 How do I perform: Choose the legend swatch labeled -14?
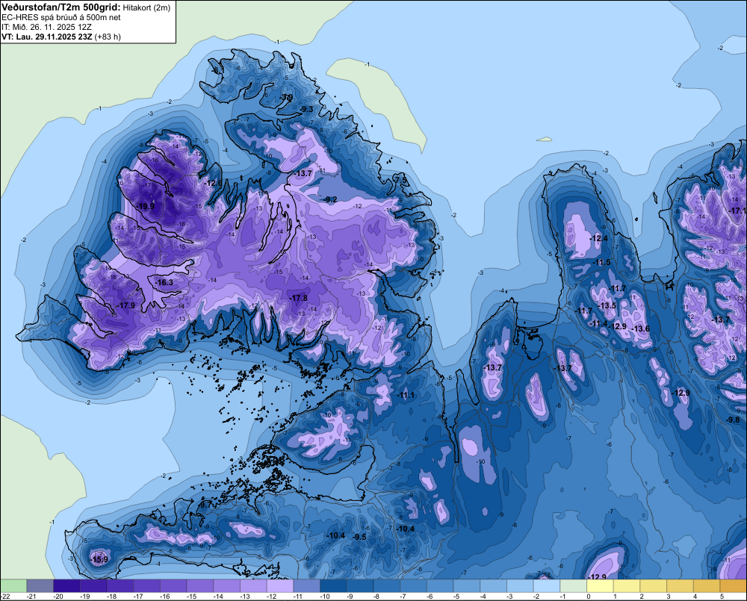click(227, 586)
